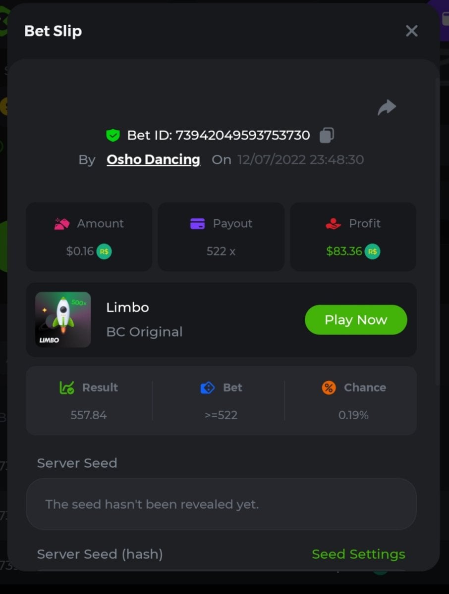This screenshot has height=594, width=449.
Task: Click the orange Chance percent icon
Action: click(329, 388)
